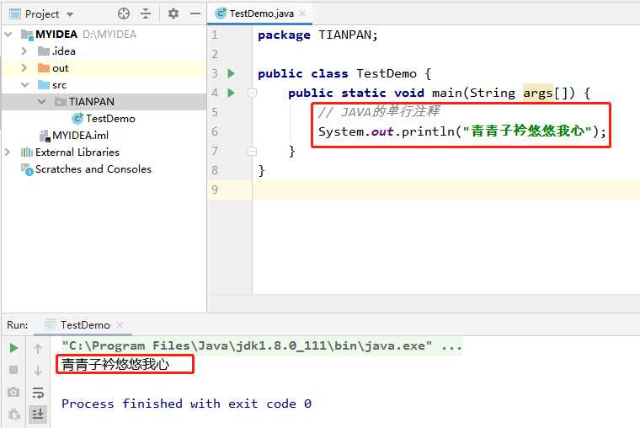Click the JAVA single-line comment on line 5
The height and width of the screenshot is (428, 640).
(379, 111)
